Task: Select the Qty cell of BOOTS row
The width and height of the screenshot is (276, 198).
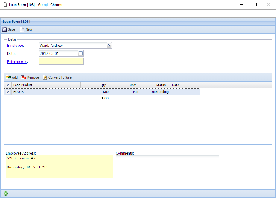Action: pyautogui.click(x=95, y=92)
